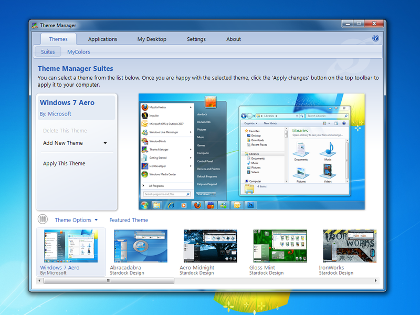
Task: Click the 'Abracadabra' name label
Action: (125, 267)
